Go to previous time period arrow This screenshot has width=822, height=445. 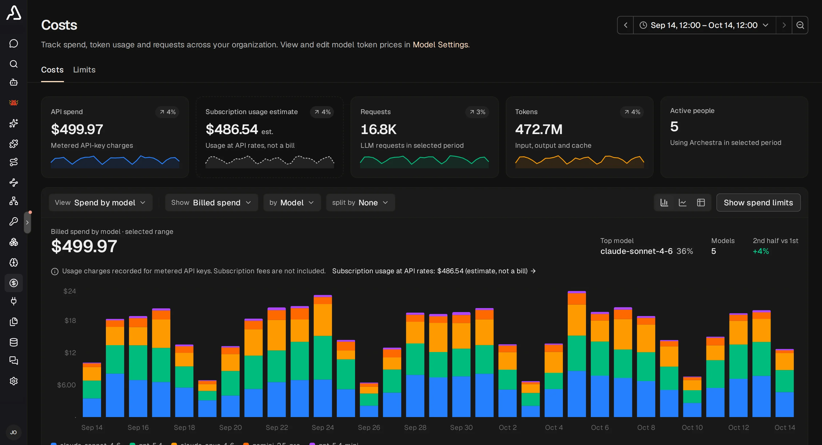click(625, 25)
